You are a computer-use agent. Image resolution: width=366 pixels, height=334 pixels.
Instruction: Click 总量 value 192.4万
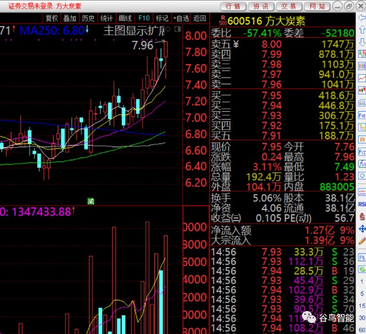[264, 177]
